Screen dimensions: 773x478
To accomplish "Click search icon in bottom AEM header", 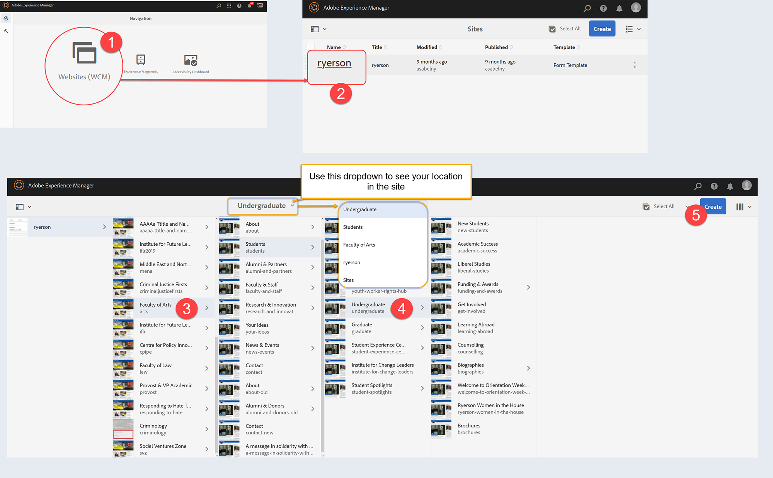I will click(x=698, y=186).
